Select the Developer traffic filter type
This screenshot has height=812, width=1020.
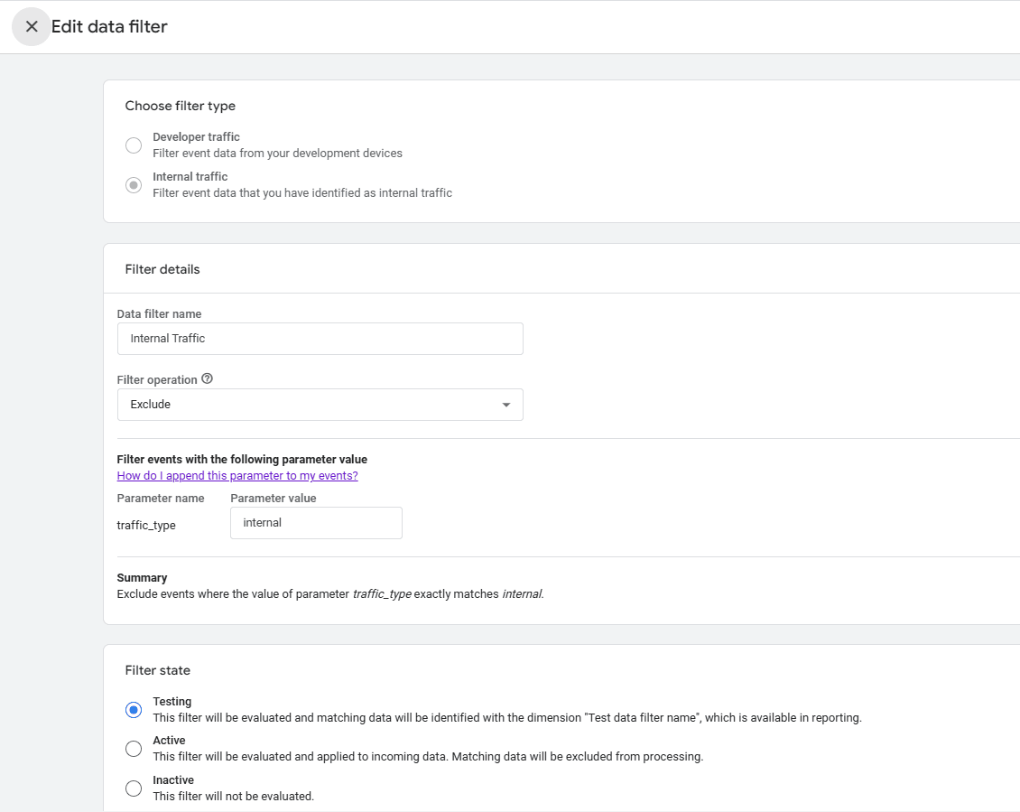(x=134, y=145)
